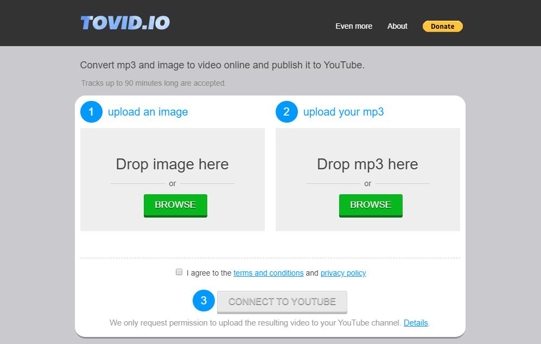The width and height of the screenshot is (541, 344).
Task: Click the yellow Donate button
Action: click(443, 26)
